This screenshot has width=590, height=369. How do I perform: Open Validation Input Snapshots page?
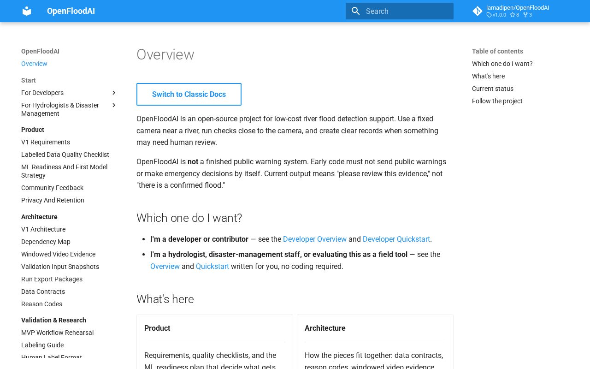click(60, 267)
